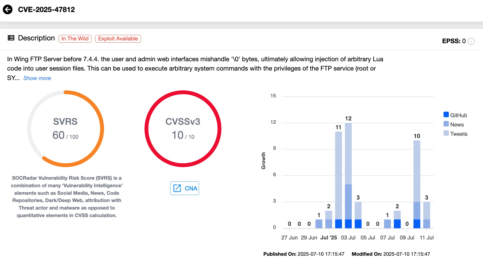Viewport: 483px width, 260px height.
Task: Click the '11 Jul' axis label
Action: point(427,238)
